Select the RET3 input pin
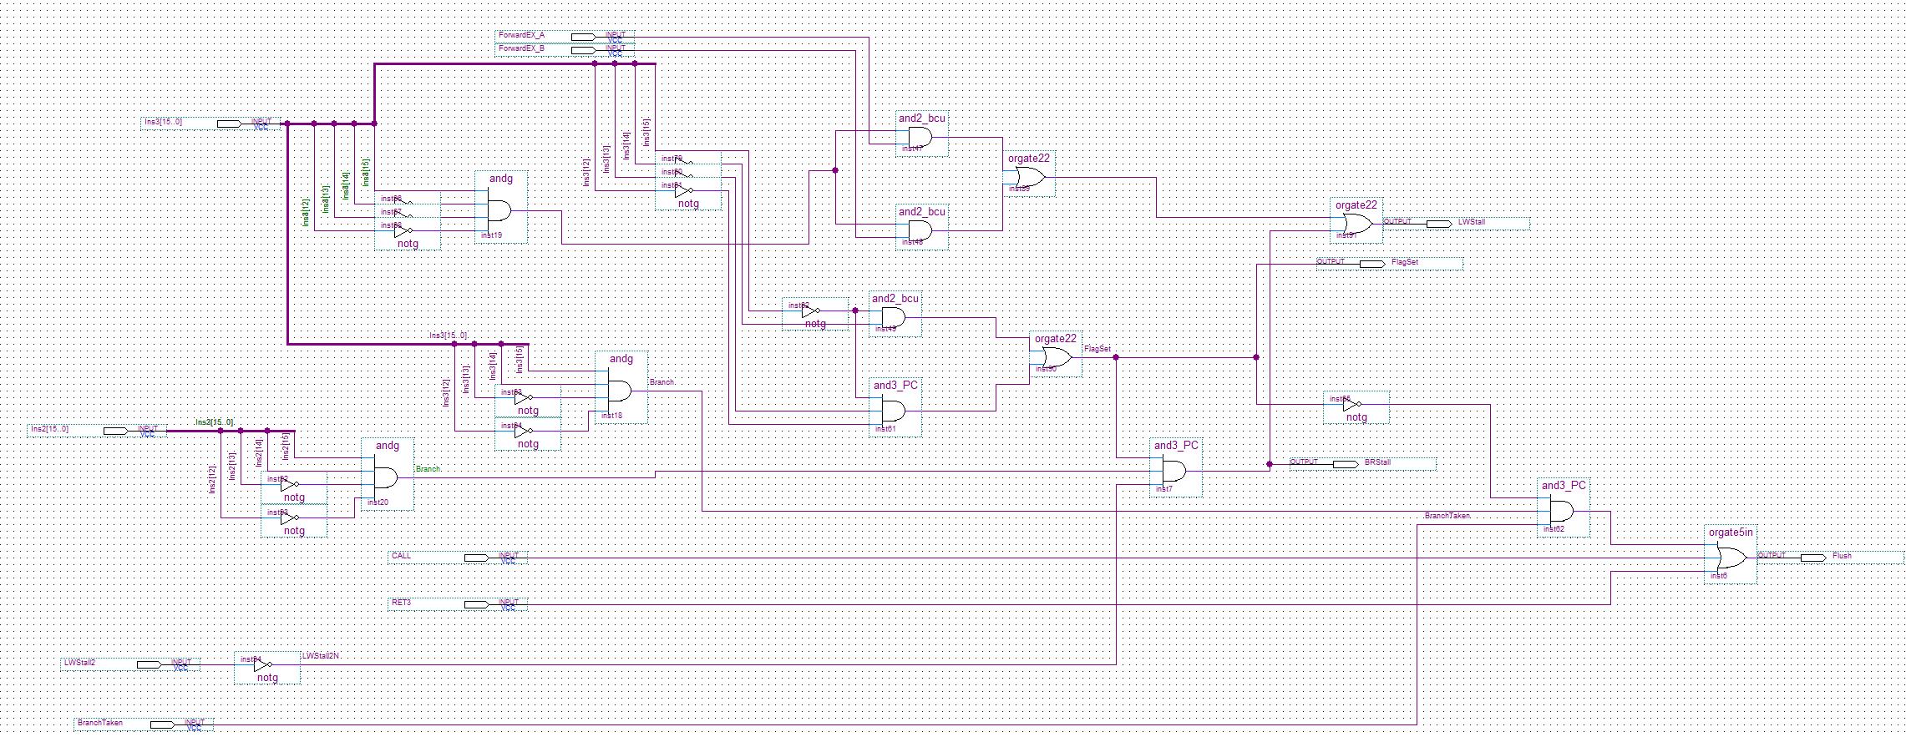Screen dimensions: 1906x737 [476, 604]
